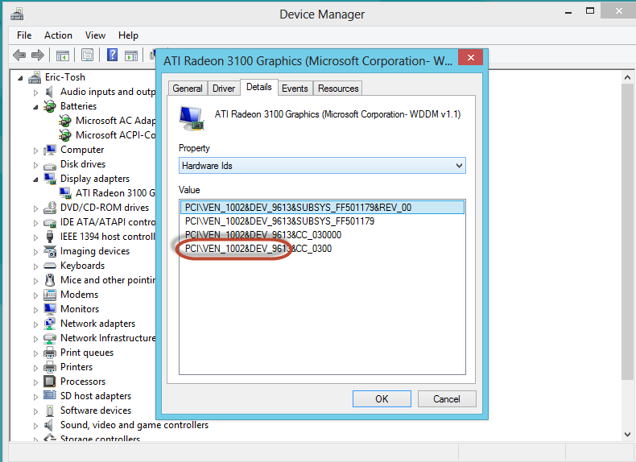Click the Forward arrow toolbar icon
The image size is (636, 462).
pyautogui.click(x=37, y=56)
